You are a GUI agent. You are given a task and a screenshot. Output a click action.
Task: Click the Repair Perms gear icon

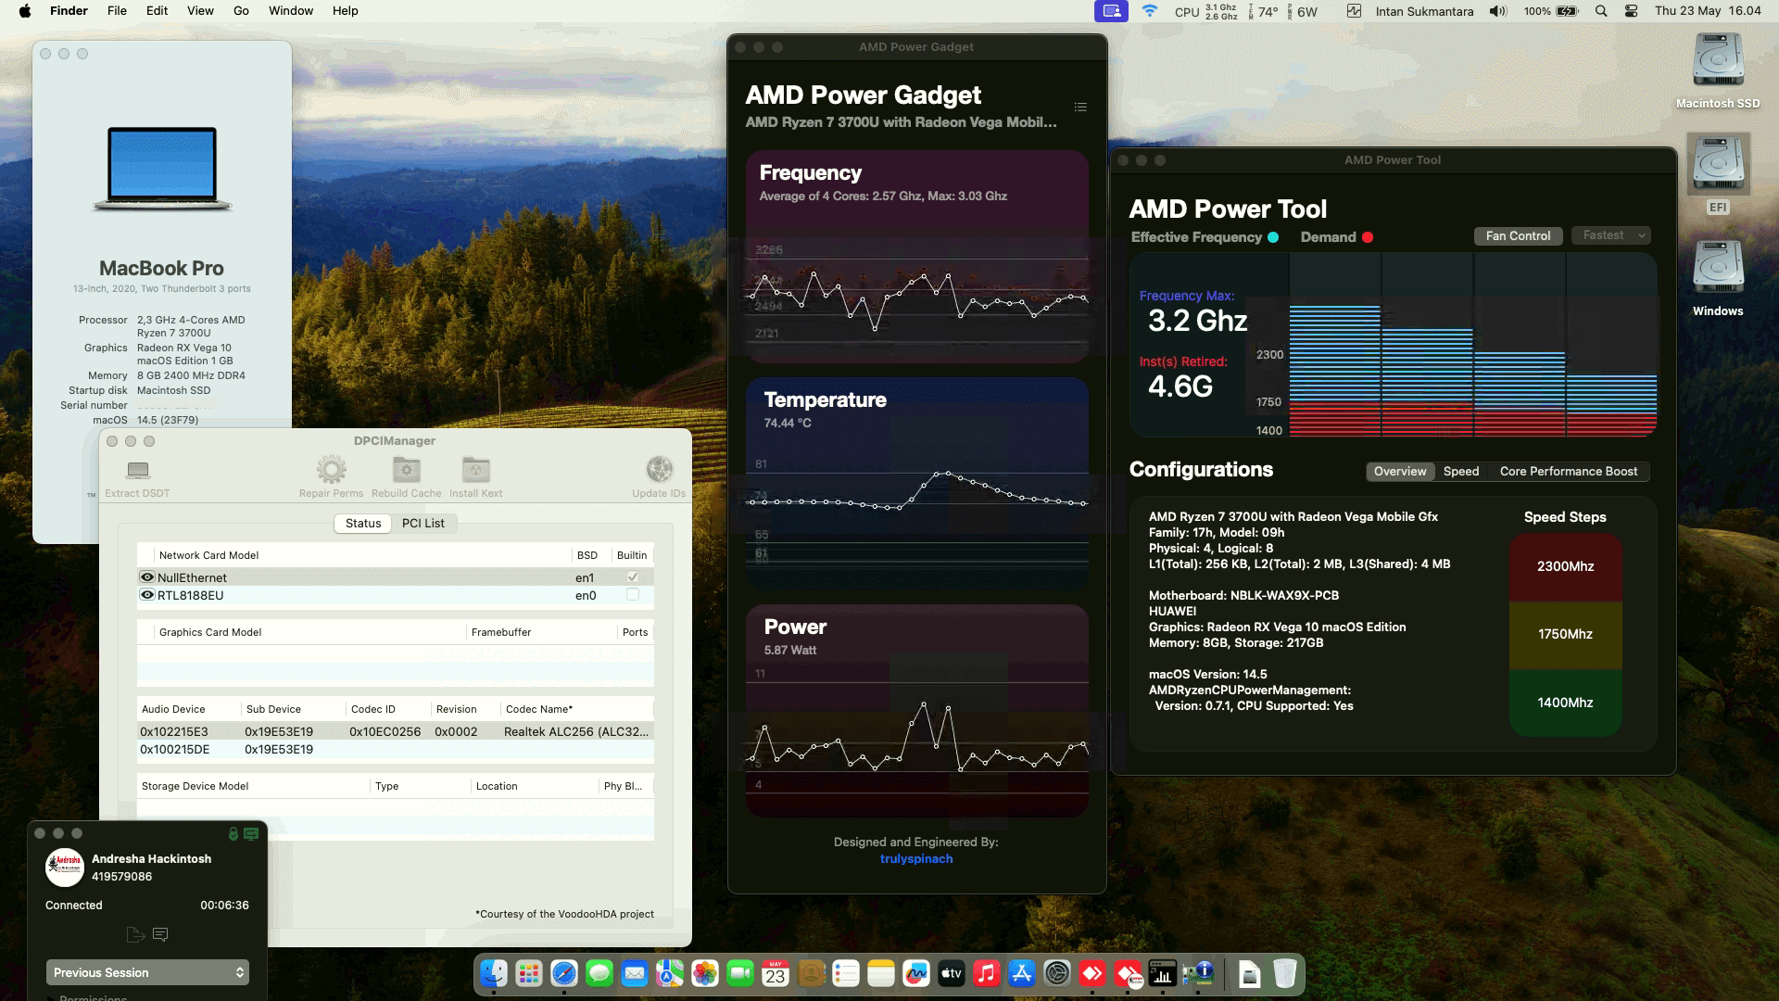pyautogui.click(x=331, y=470)
